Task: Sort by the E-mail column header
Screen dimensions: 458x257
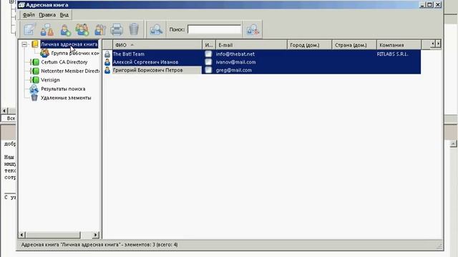Action: click(251, 45)
